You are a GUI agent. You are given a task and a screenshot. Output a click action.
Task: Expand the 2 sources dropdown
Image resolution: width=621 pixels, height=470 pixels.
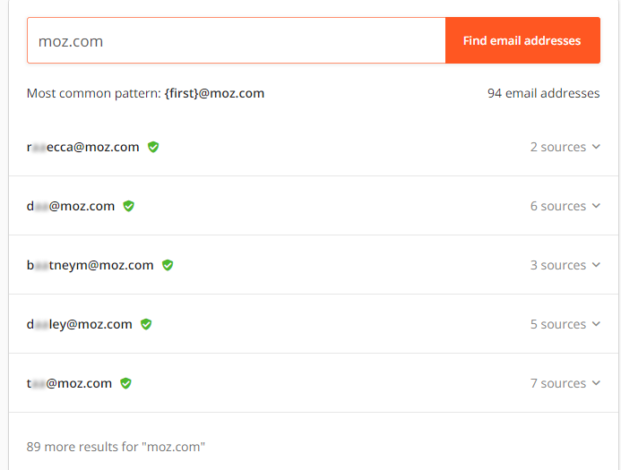(565, 147)
